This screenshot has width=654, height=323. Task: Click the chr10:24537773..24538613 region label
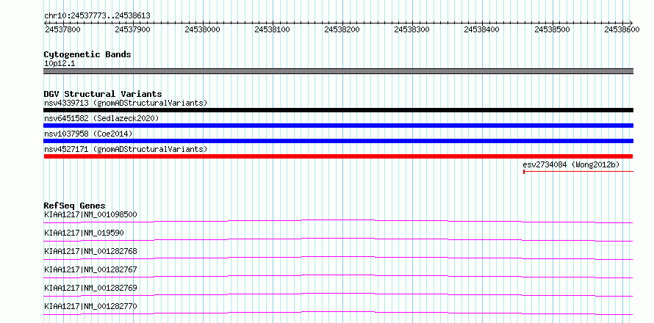coord(97,15)
